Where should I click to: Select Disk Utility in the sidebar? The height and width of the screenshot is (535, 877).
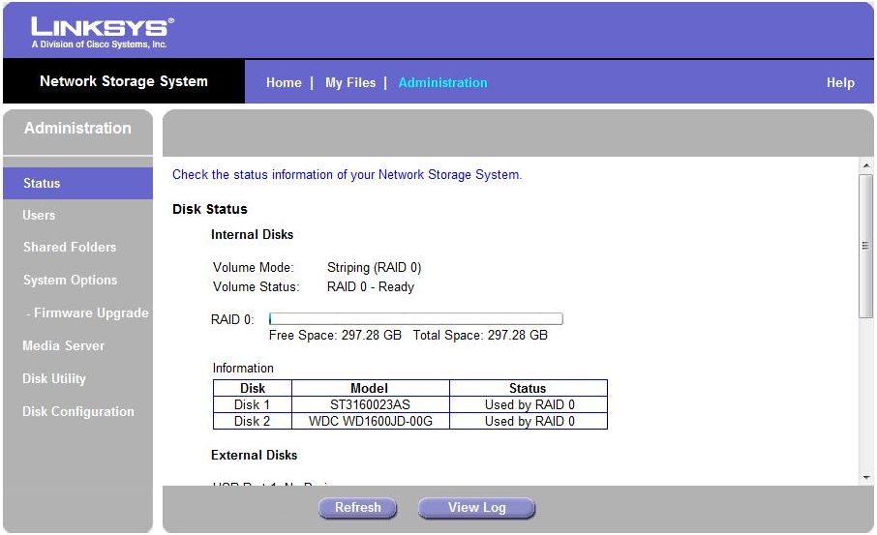click(x=54, y=379)
